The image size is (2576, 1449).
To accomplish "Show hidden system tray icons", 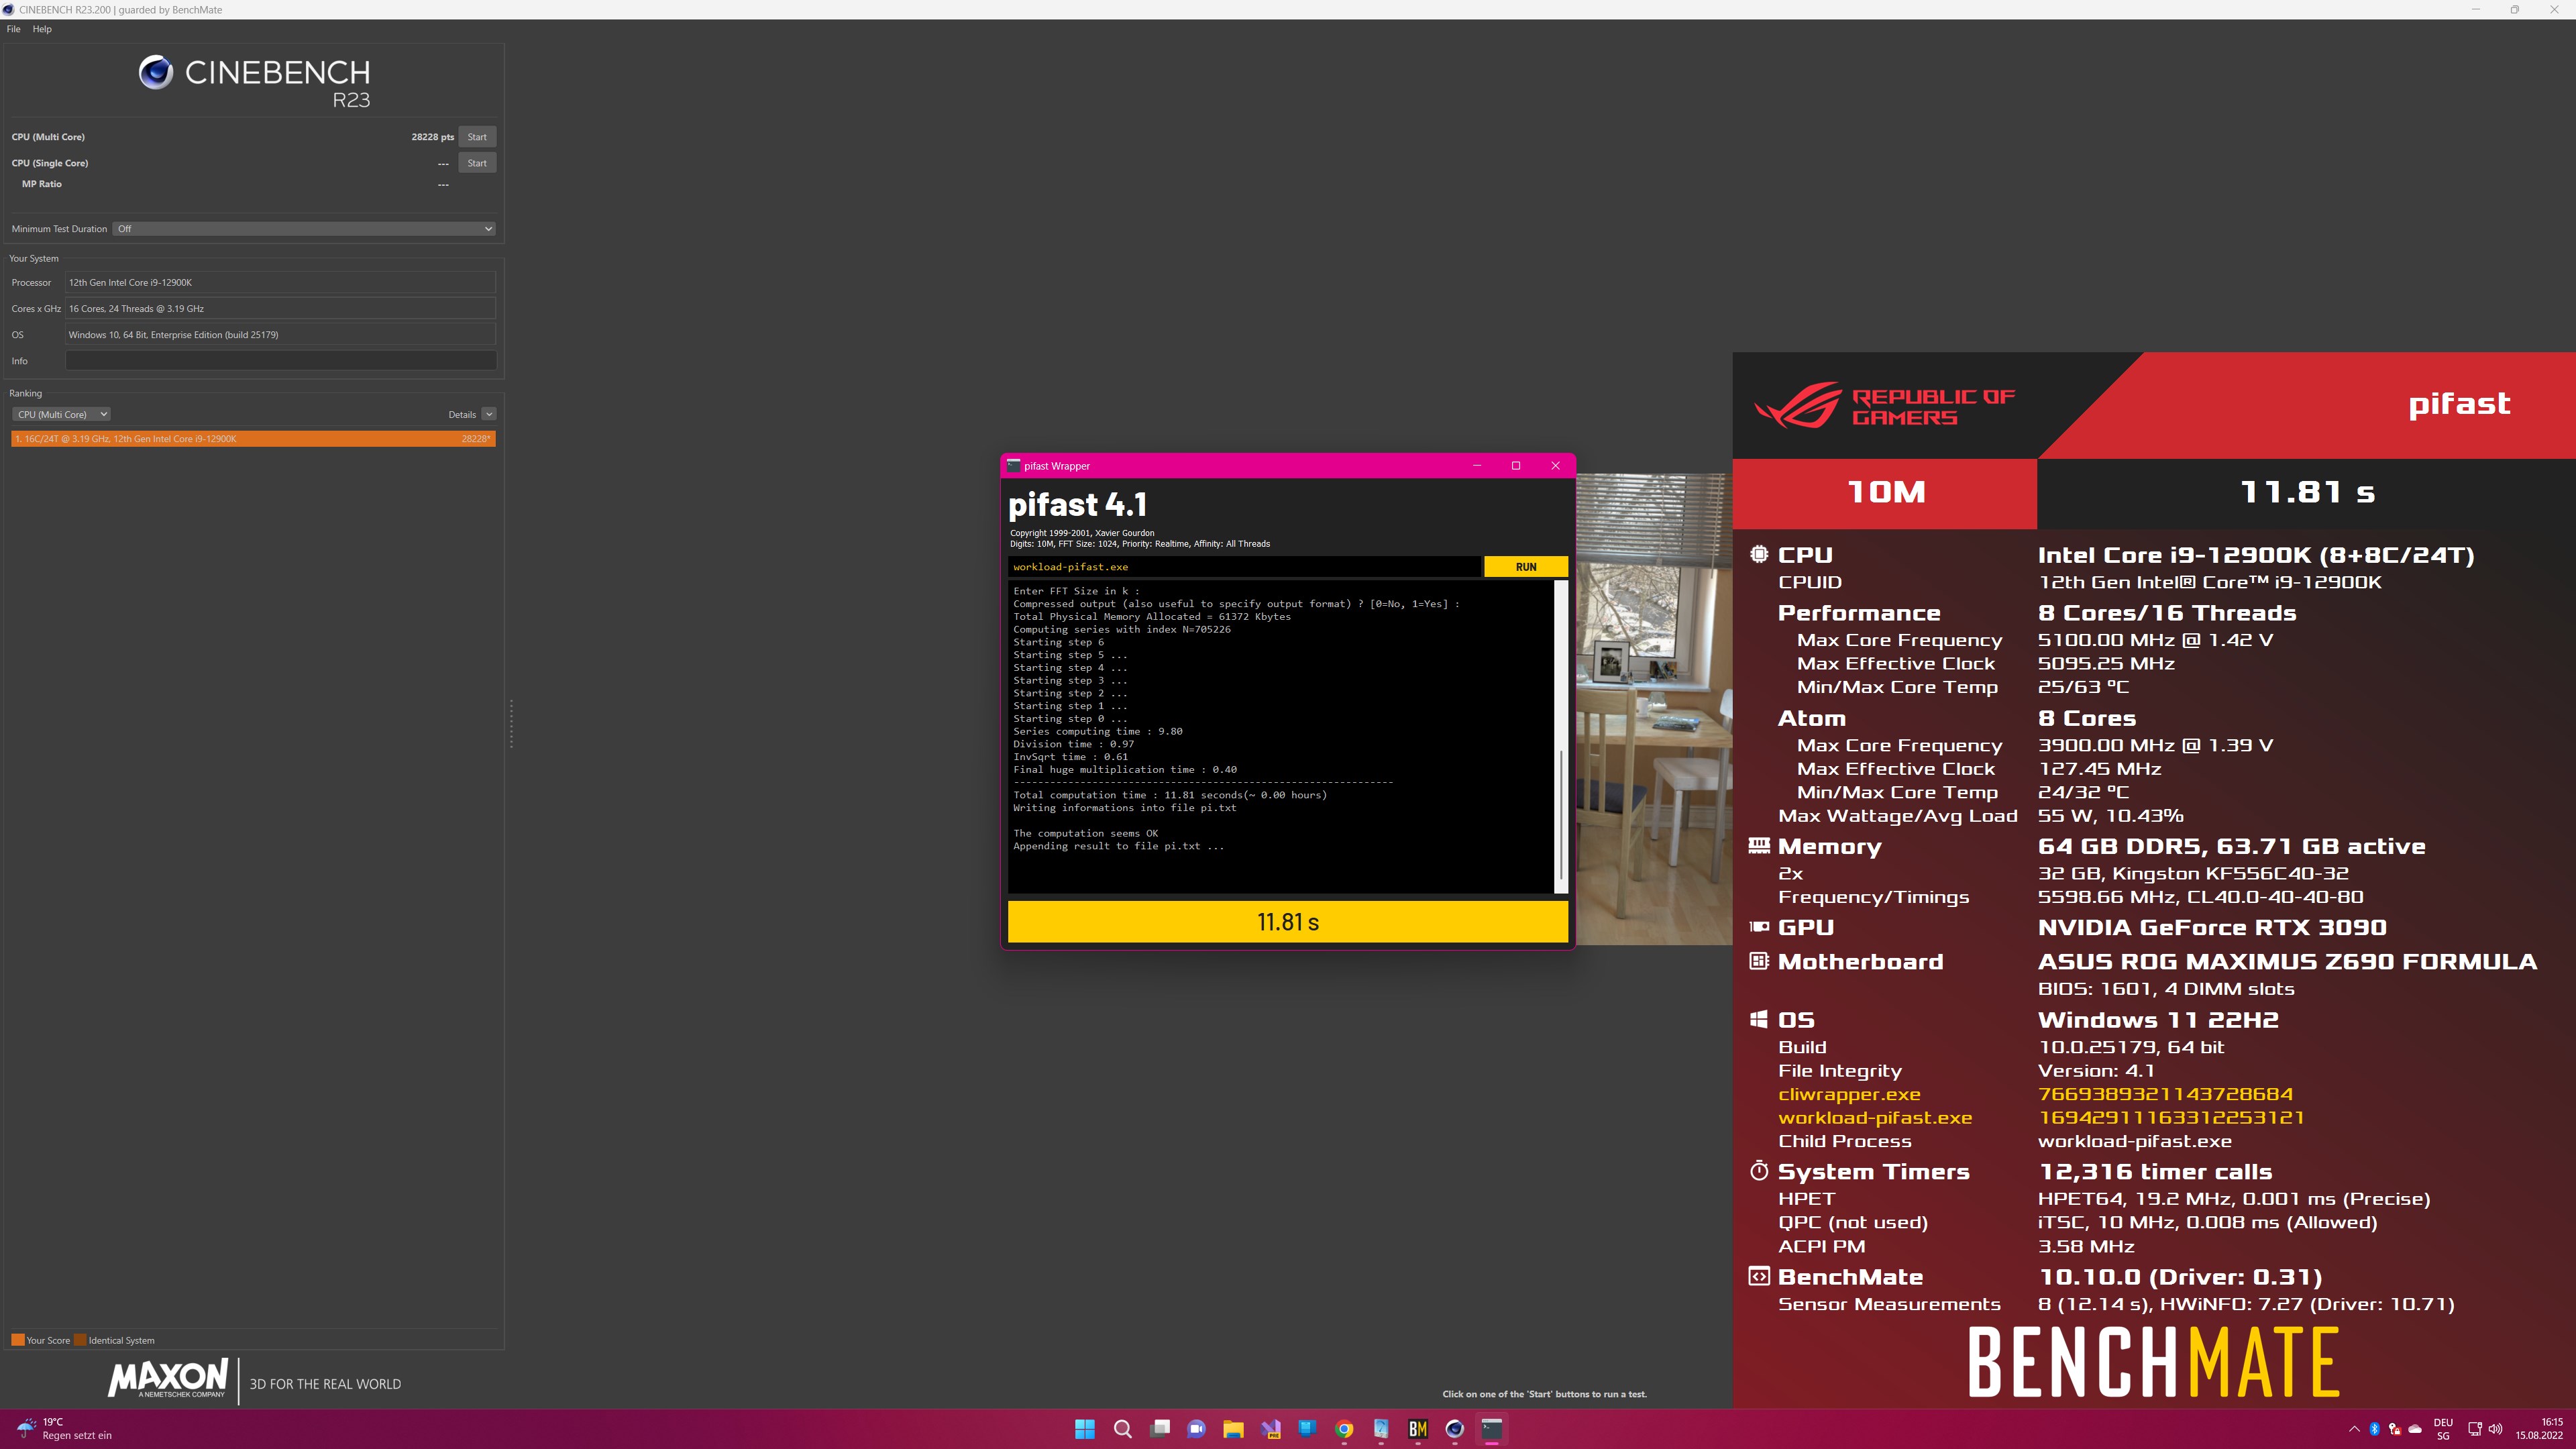I will coord(2354,1429).
